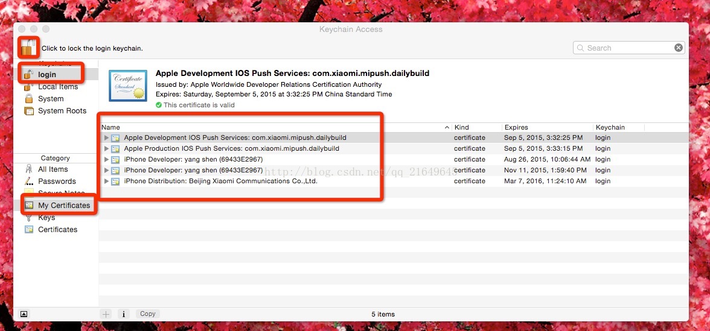This screenshot has width=710, height=331.
Task: Expand iPhone Developer certificate expiring Nov 11
Action: click(106, 170)
